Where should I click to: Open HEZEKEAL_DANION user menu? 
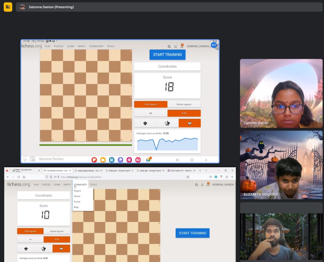point(223,185)
